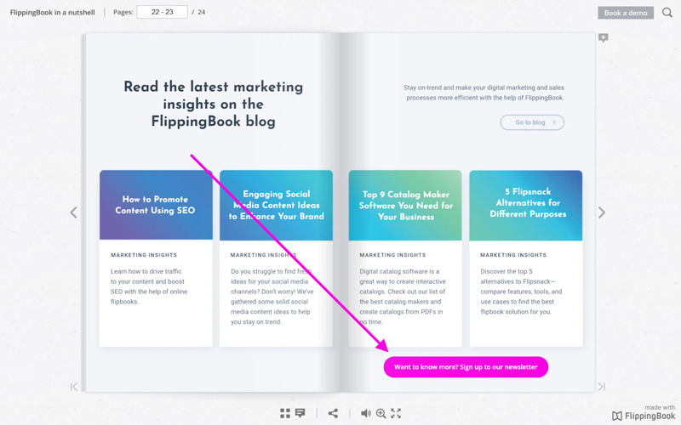Go to the next page arrow
This screenshot has width=681, height=425.
click(x=602, y=212)
